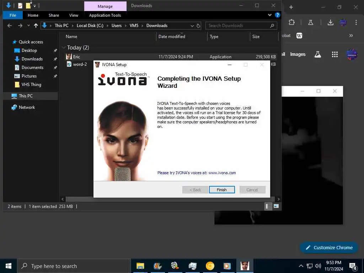The image size is (364, 273).
Task: Click the Downloads arrow icon in title bar
Action: click(x=9, y=5)
